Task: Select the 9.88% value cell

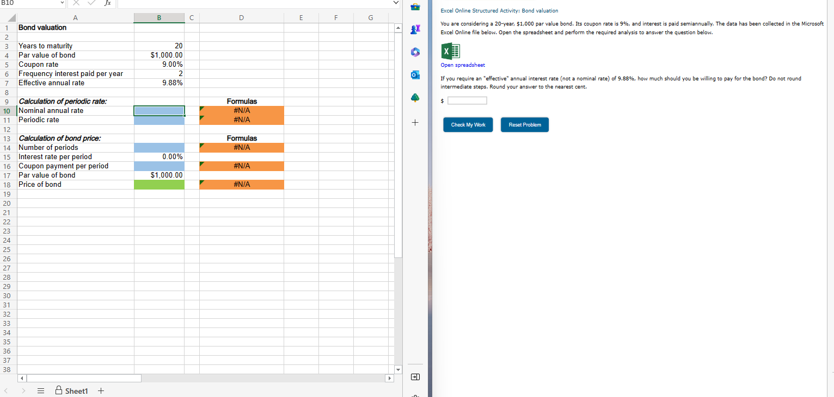Action: (159, 83)
